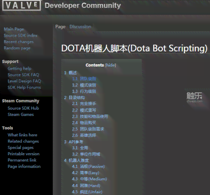This screenshot has height=195, width=210.
Task: Jump to section 4 机器人难度
Action: pyautogui.click(x=76, y=160)
